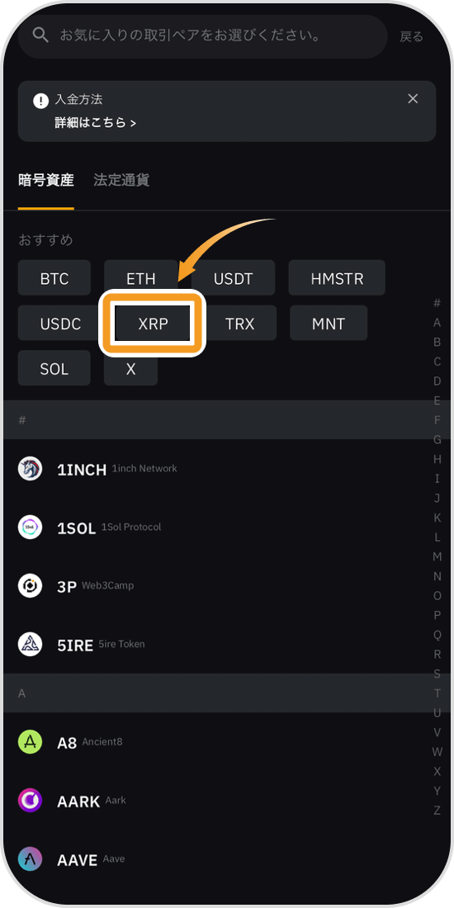Select the A8 Ancient8 logo
454x908 pixels.
pyautogui.click(x=30, y=742)
